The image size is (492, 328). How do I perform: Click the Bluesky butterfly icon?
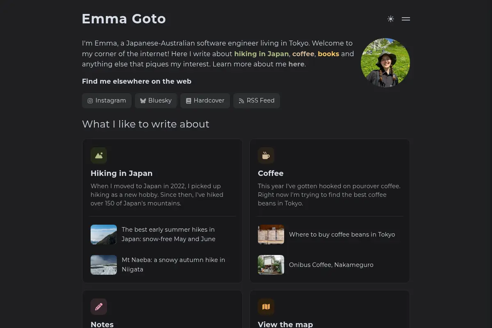pyautogui.click(x=143, y=101)
